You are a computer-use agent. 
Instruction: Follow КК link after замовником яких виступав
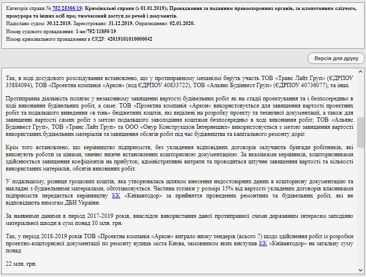point(263,243)
